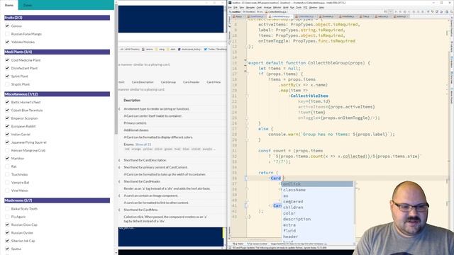Click the Fruits (2/3) group header
This screenshot has height=255, width=454.
coord(57,18)
